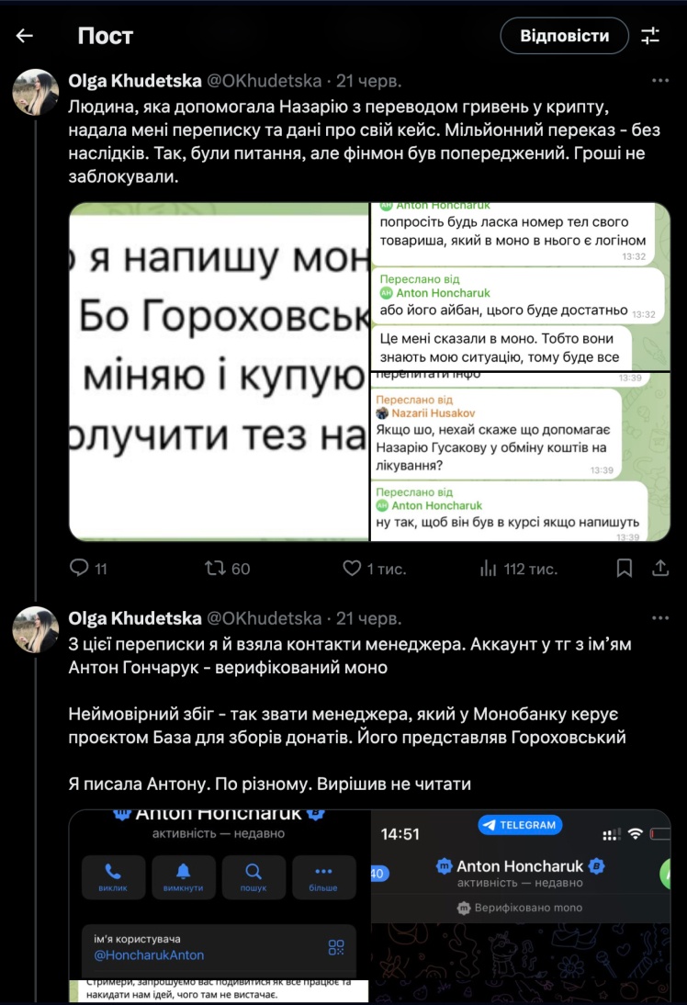Bookmark the first post

[x=625, y=569]
